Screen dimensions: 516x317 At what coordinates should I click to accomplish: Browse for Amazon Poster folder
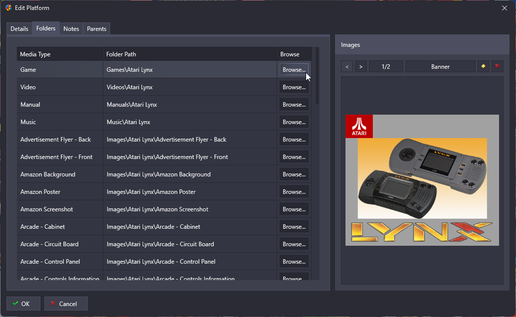[x=294, y=192]
